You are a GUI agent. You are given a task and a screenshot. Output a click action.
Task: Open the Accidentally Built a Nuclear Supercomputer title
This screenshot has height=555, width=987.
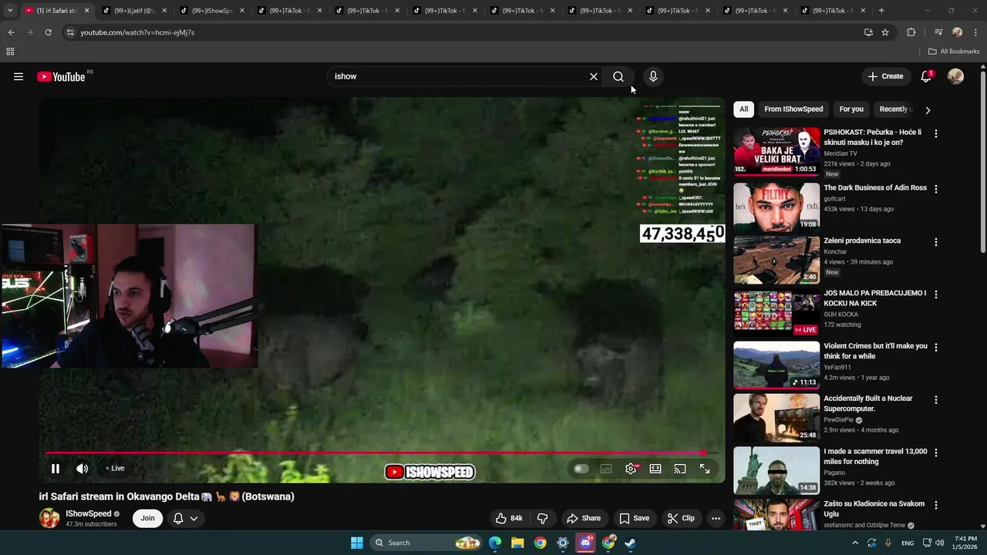click(x=868, y=403)
